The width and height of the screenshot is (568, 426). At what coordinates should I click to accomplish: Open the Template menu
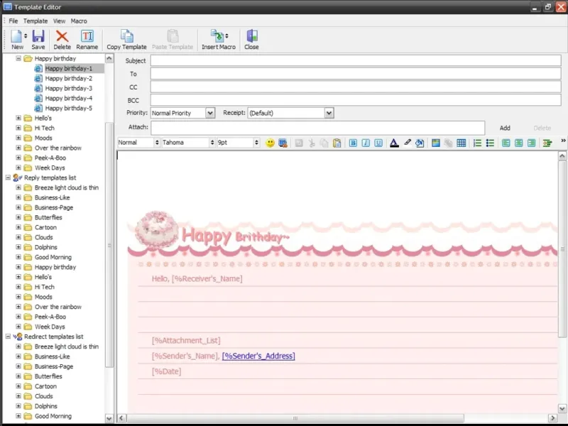tap(35, 21)
